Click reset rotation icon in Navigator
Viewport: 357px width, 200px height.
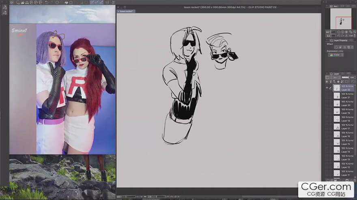[x=346, y=36]
